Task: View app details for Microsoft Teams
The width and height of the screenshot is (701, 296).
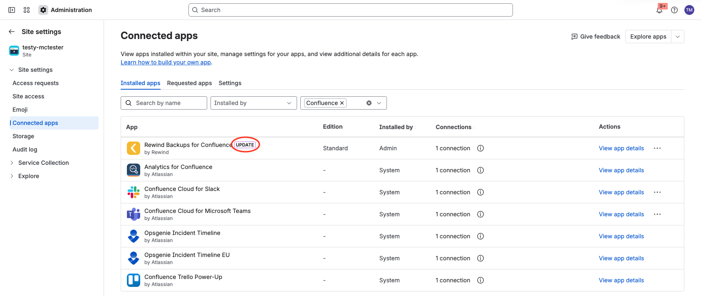Action: (621, 214)
